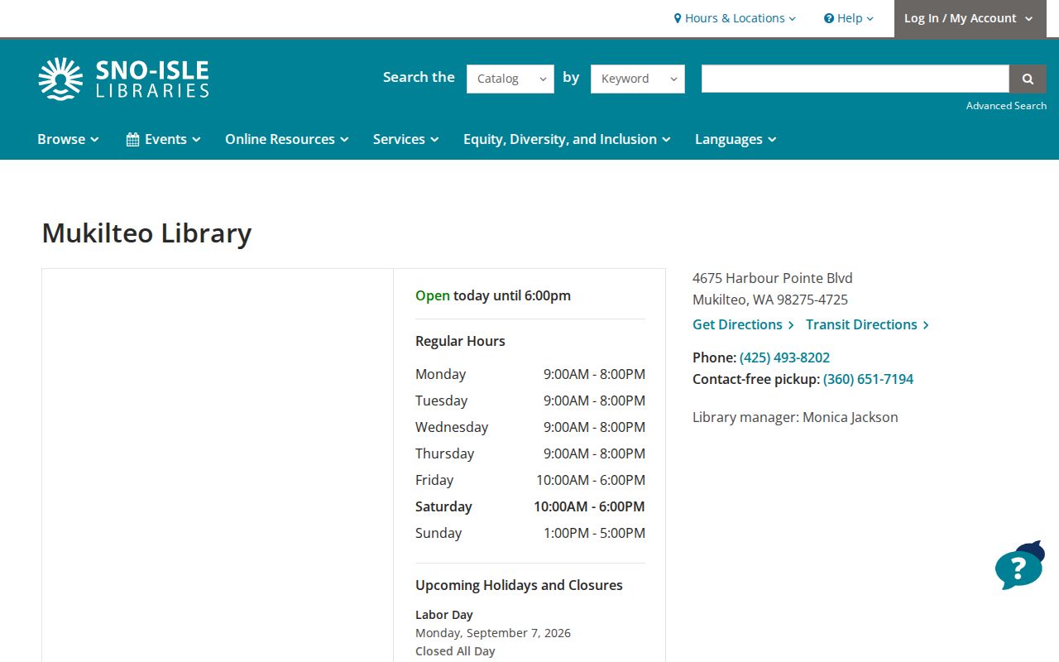Open the Online Resources menu

[287, 139]
